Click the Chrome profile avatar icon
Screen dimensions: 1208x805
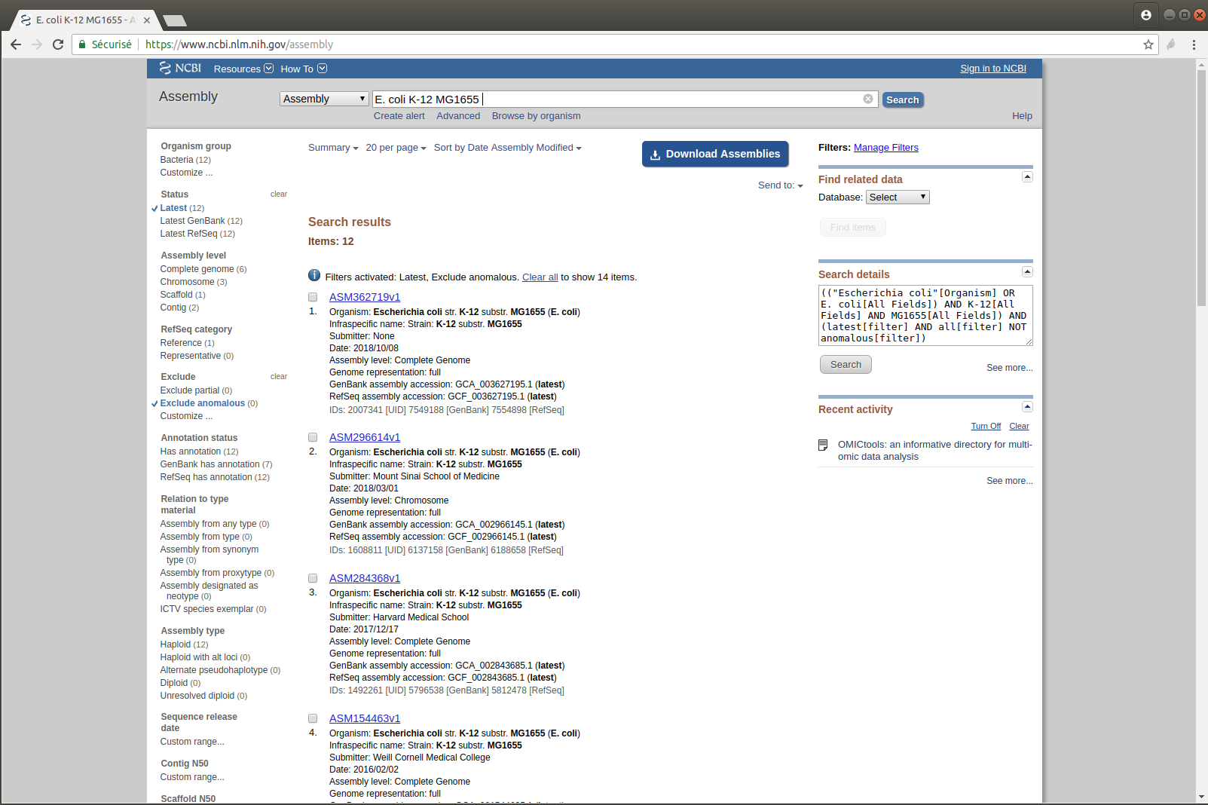[1146, 14]
